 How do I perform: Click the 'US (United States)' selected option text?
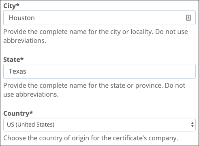(x=31, y=125)
